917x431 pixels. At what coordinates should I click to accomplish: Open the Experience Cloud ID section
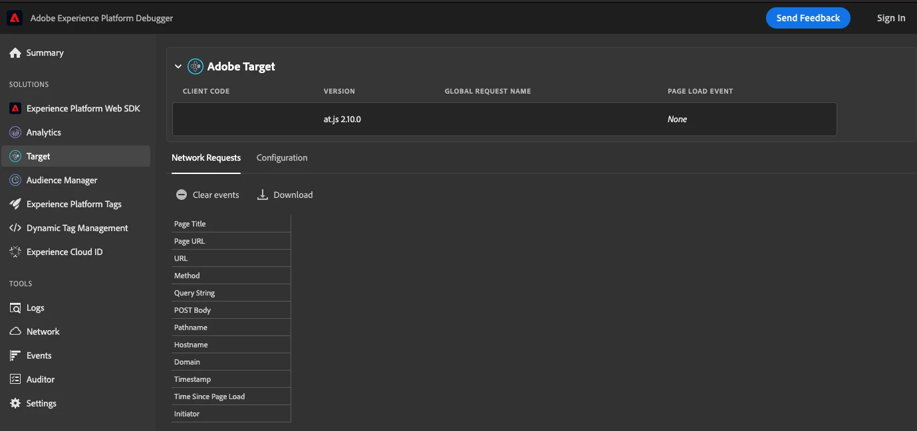76,252
